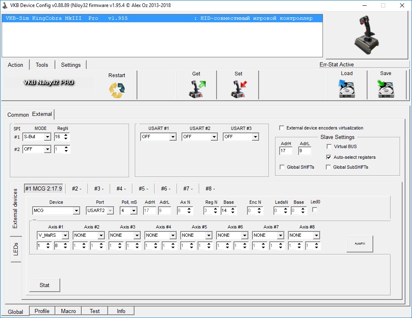The width and height of the screenshot is (412, 318).
Task: Expand the USART #2 dropdown
Action: (214, 137)
